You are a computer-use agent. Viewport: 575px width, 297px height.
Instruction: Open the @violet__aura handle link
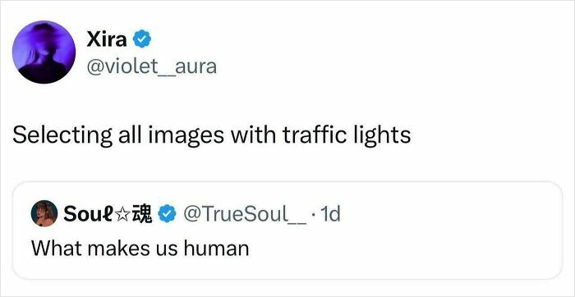(151, 66)
